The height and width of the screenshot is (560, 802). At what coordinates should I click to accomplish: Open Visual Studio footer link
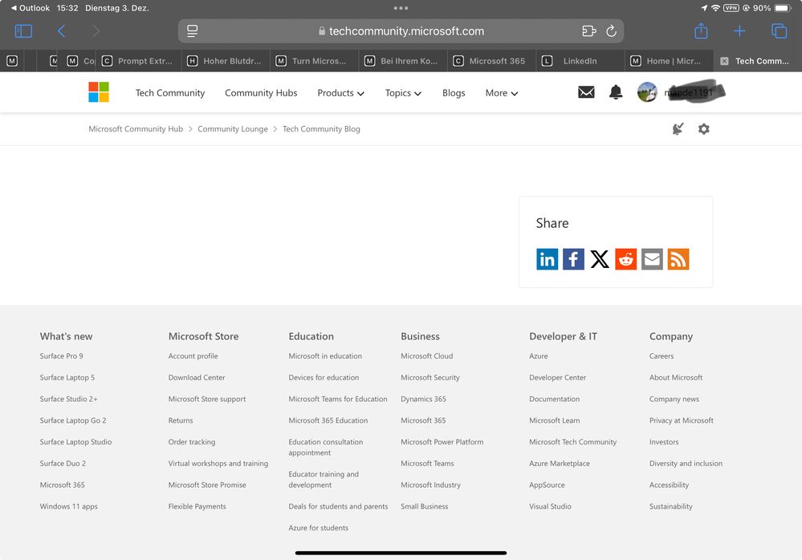click(550, 505)
